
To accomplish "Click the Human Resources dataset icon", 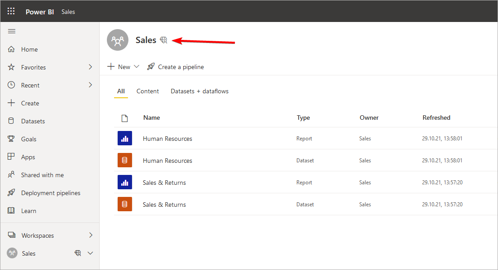I will point(125,161).
